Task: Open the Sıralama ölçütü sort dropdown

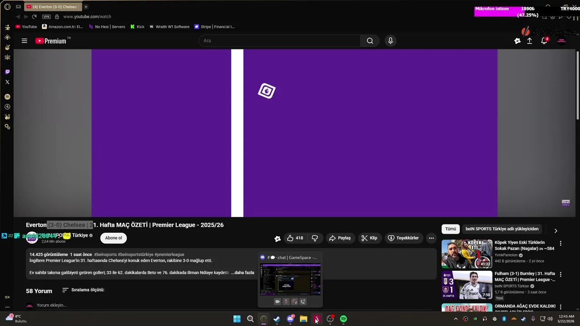Action: [83, 290]
